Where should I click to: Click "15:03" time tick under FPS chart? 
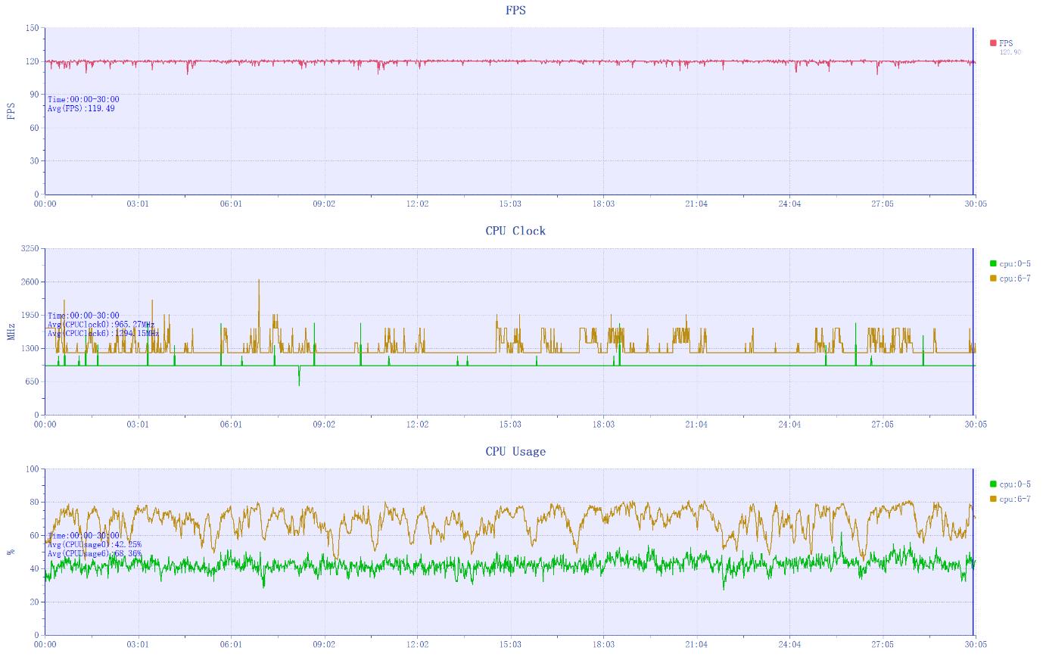click(x=510, y=204)
